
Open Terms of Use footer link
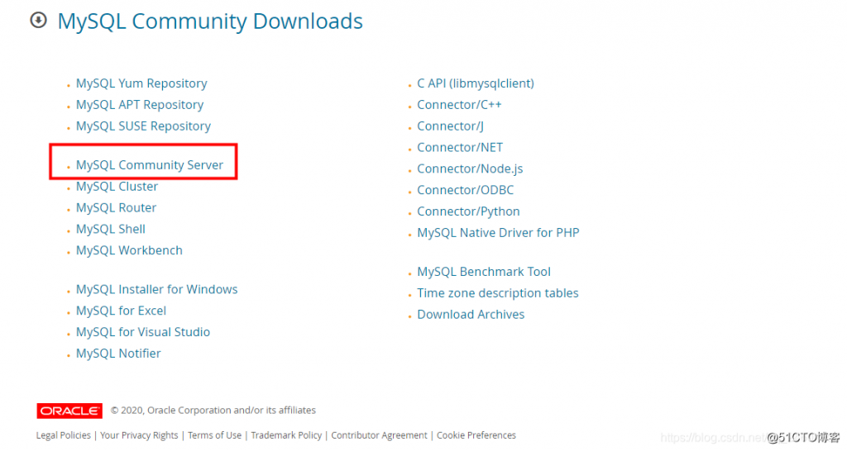214,435
